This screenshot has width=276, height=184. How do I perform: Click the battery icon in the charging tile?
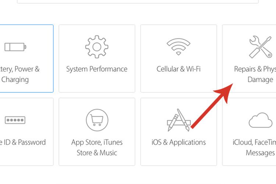point(15,47)
